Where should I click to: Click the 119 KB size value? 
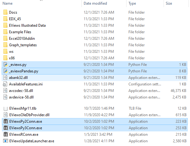(x=181, y=78)
